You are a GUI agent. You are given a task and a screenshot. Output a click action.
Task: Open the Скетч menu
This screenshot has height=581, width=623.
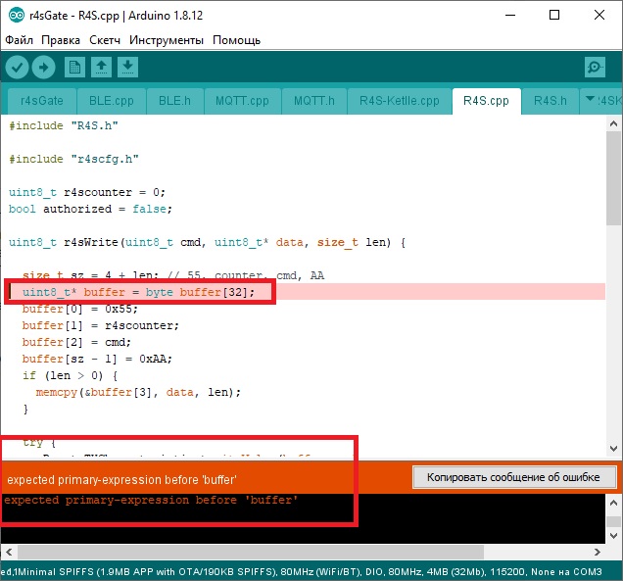(x=105, y=40)
